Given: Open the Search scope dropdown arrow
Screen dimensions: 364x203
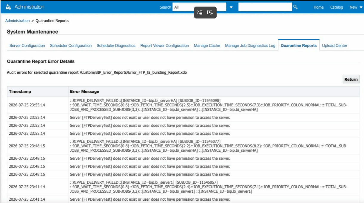Looking at the screenshot, I should [231, 7].
